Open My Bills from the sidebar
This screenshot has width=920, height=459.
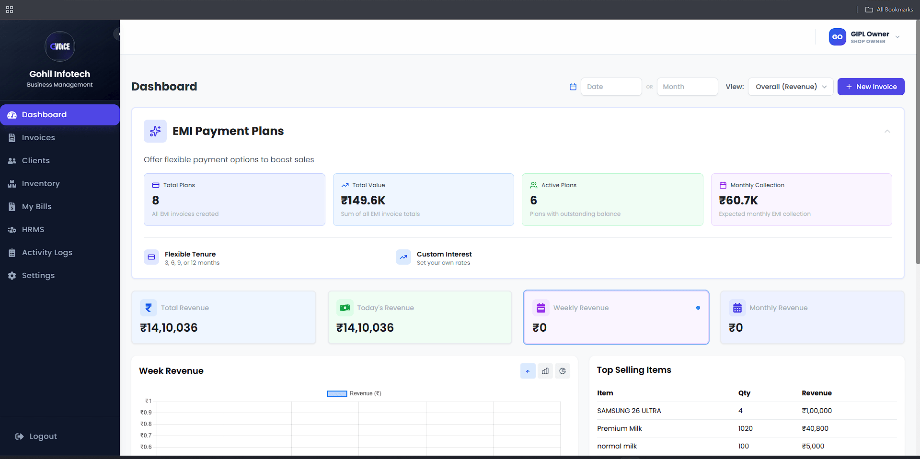(60, 207)
